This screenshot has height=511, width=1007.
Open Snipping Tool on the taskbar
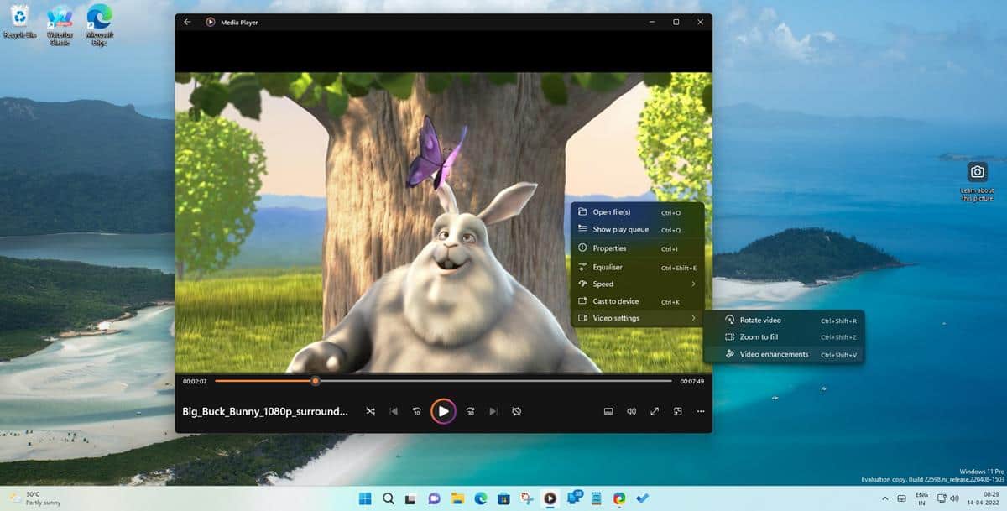pos(527,498)
